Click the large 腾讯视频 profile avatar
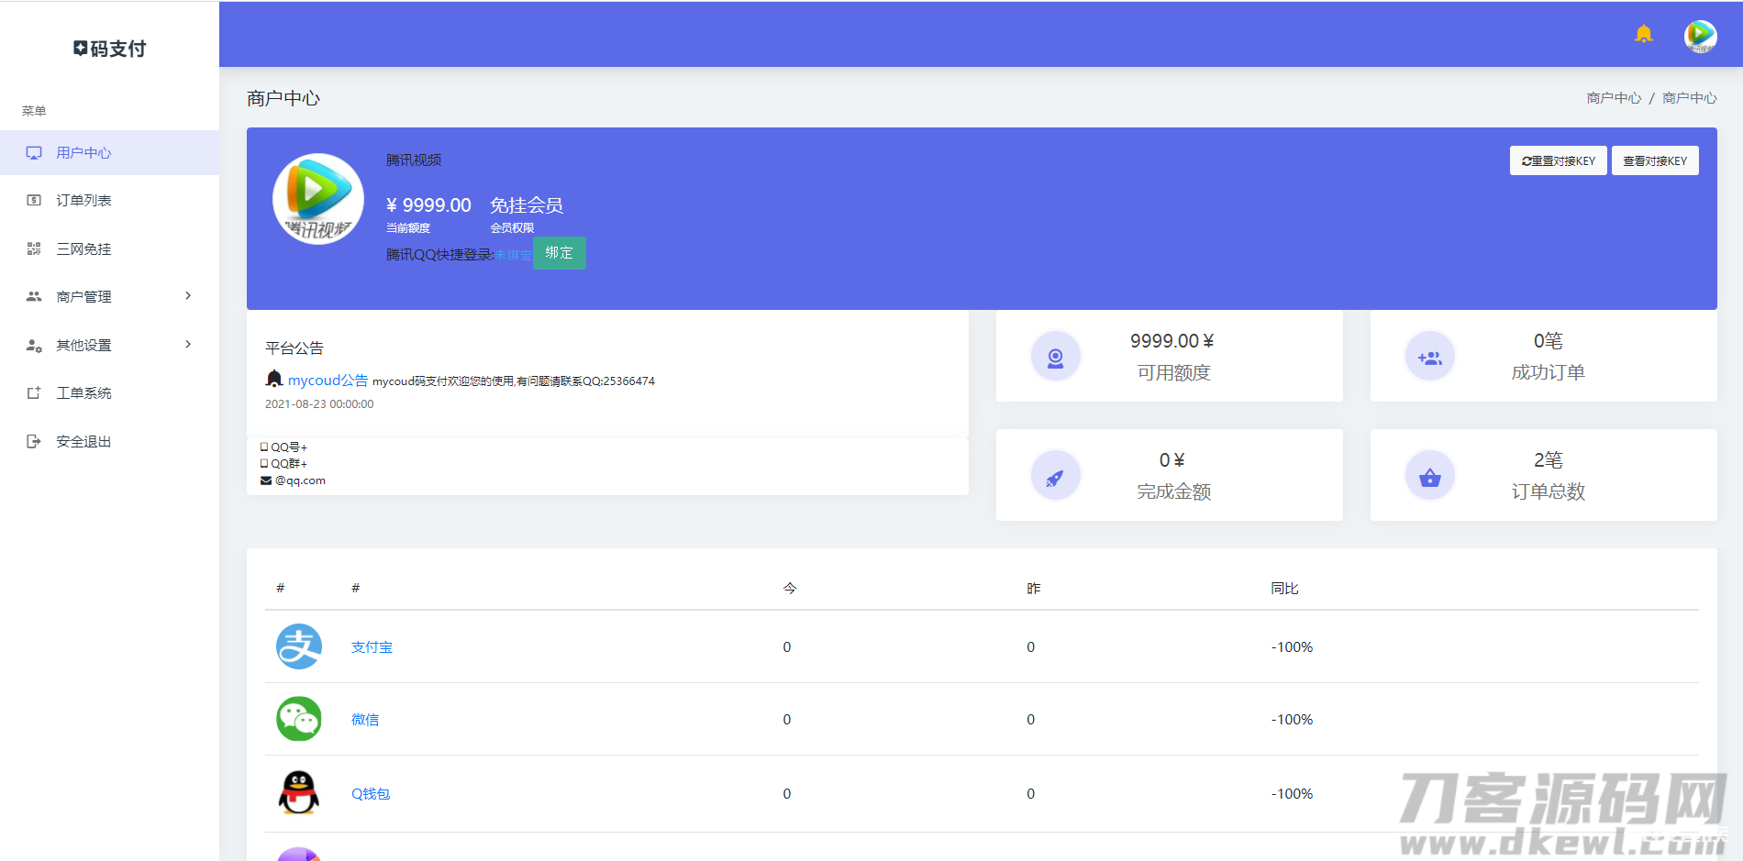 (x=318, y=199)
